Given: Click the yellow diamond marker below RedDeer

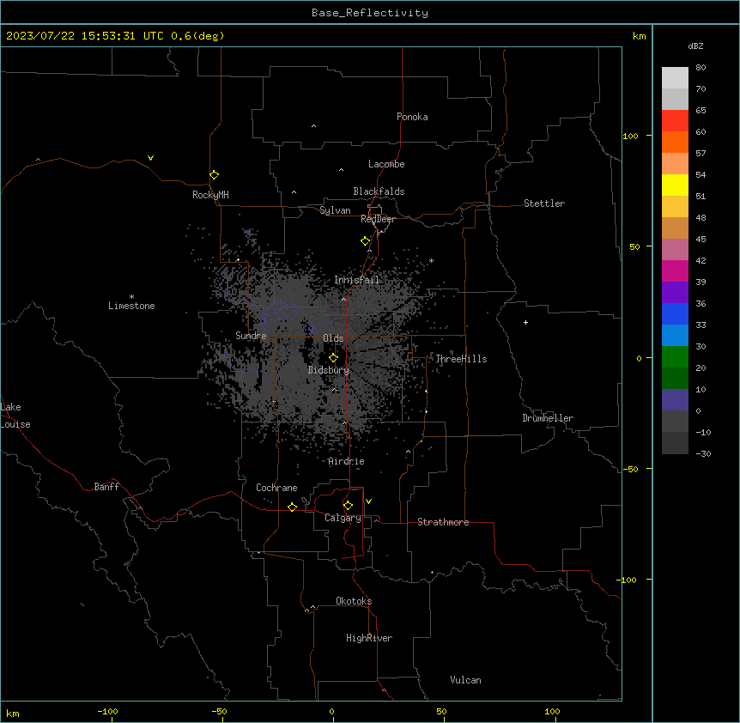Looking at the screenshot, I should (366, 241).
